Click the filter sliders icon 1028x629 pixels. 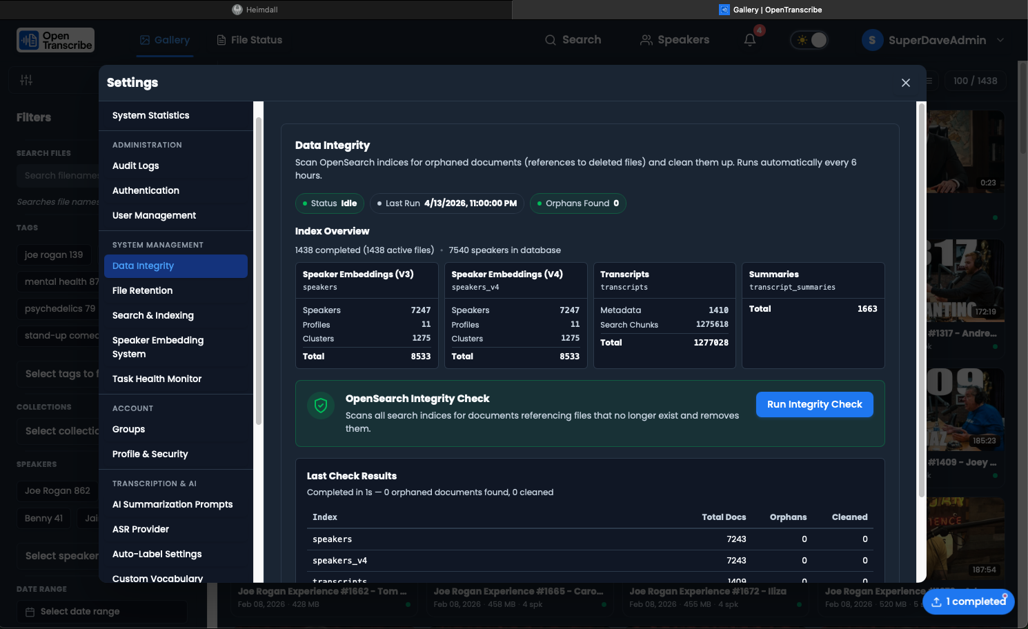(x=26, y=80)
